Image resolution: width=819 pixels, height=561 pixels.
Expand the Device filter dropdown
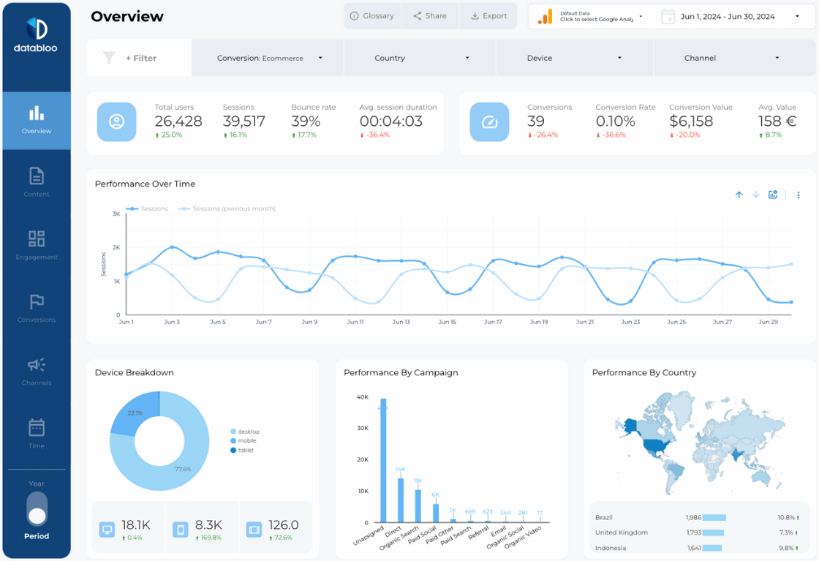point(575,58)
